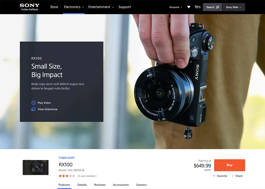Click the plus icon next to Share
265x189 pixels.
pyautogui.click(x=233, y=176)
